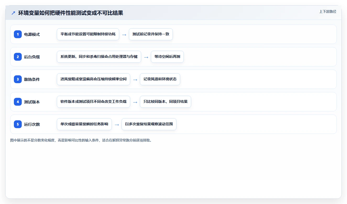347x204 pixels.
Task: Select step number badge 5
Action: click(18, 124)
